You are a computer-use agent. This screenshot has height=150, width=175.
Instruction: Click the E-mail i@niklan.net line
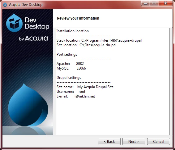(76, 96)
